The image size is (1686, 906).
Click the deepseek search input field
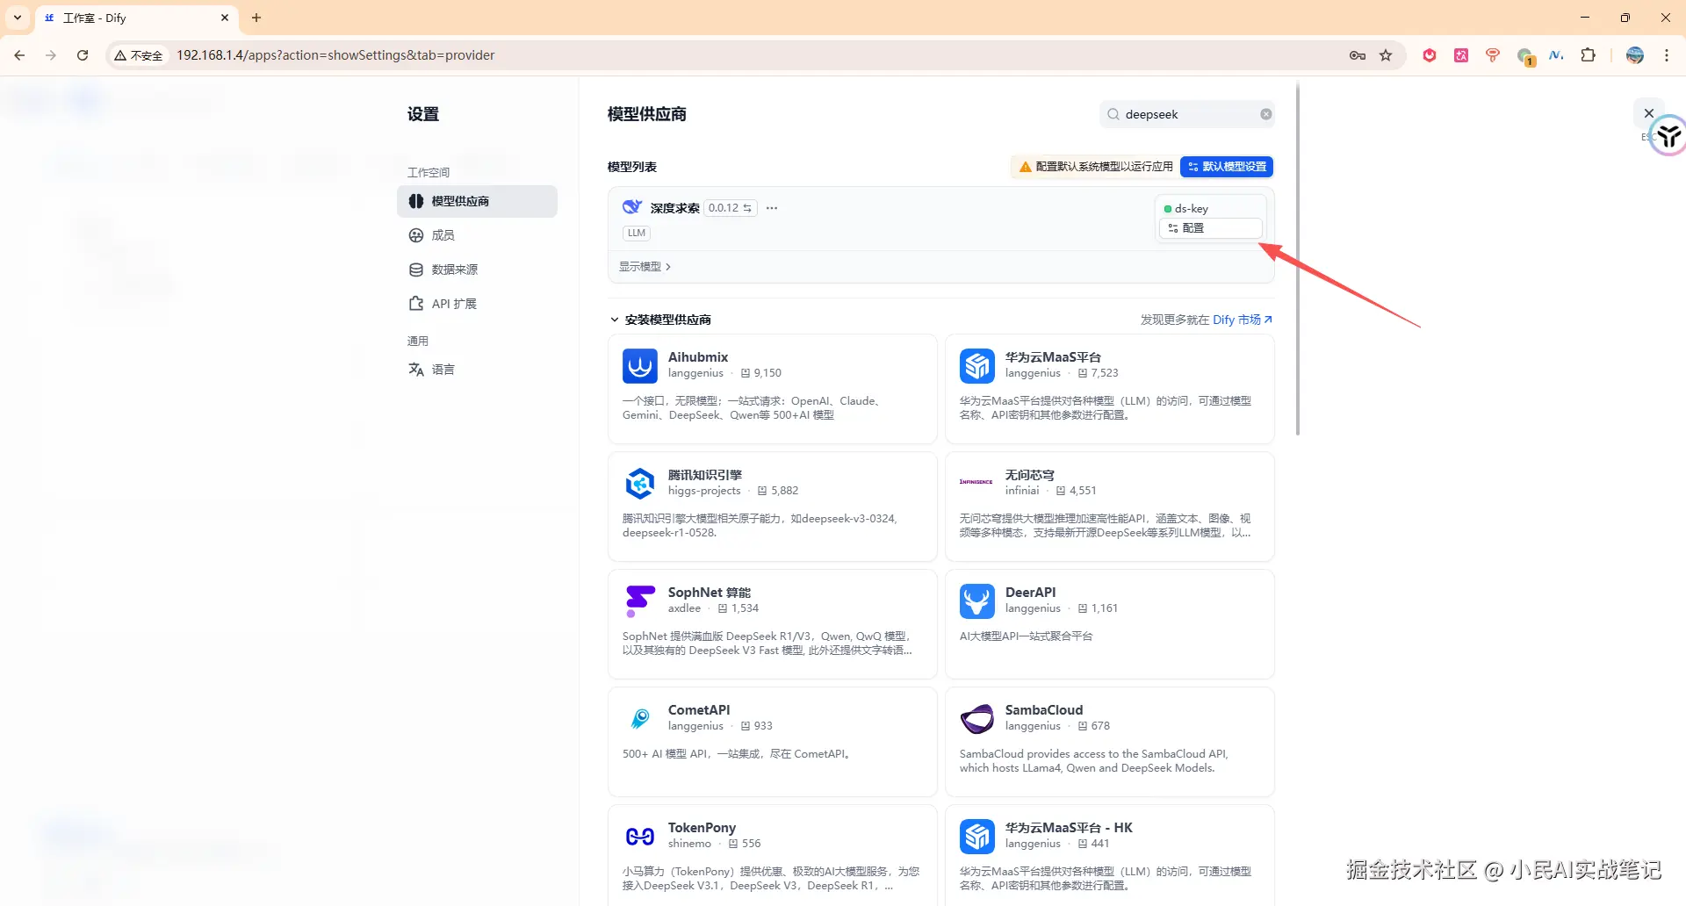(x=1185, y=114)
